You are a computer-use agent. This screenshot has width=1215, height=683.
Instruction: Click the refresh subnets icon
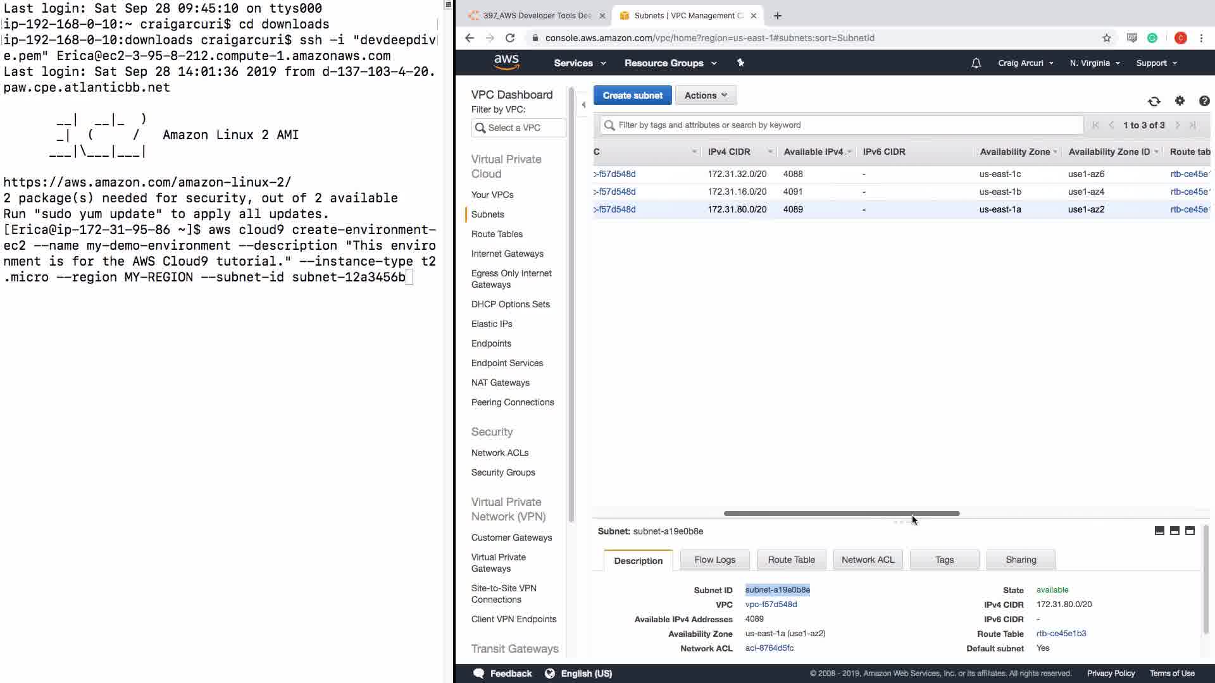1154,101
